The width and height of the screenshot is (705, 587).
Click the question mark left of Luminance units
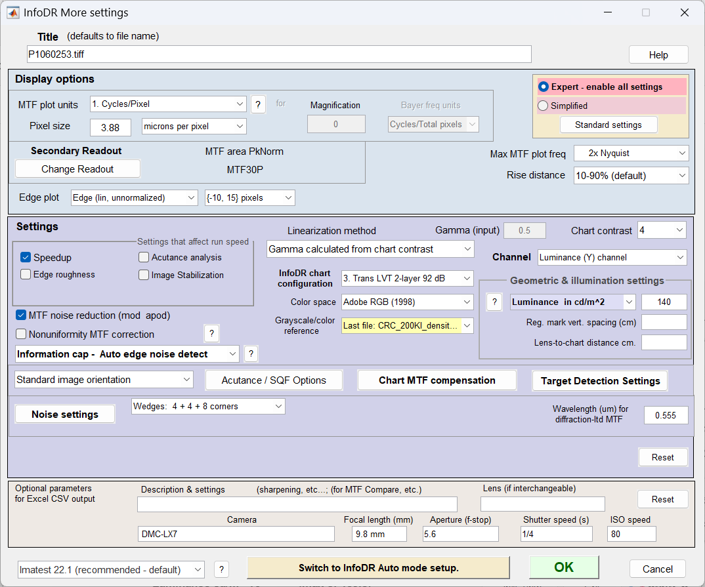click(x=494, y=302)
